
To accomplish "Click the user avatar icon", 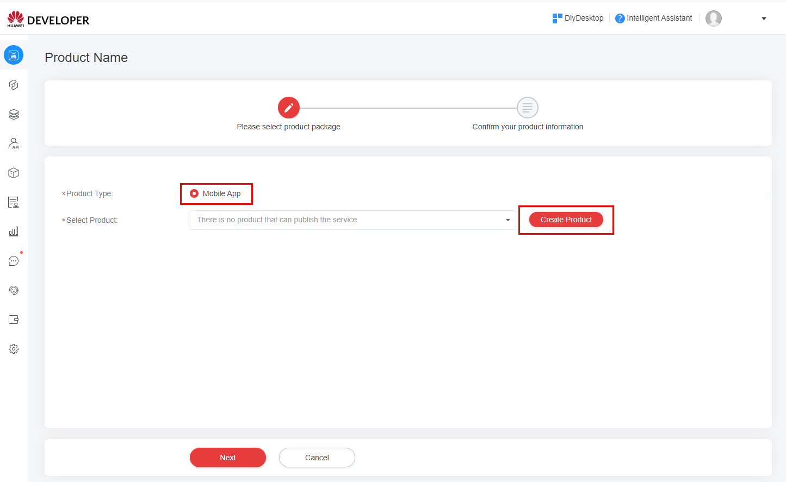I will pyautogui.click(x=714, y=18).
